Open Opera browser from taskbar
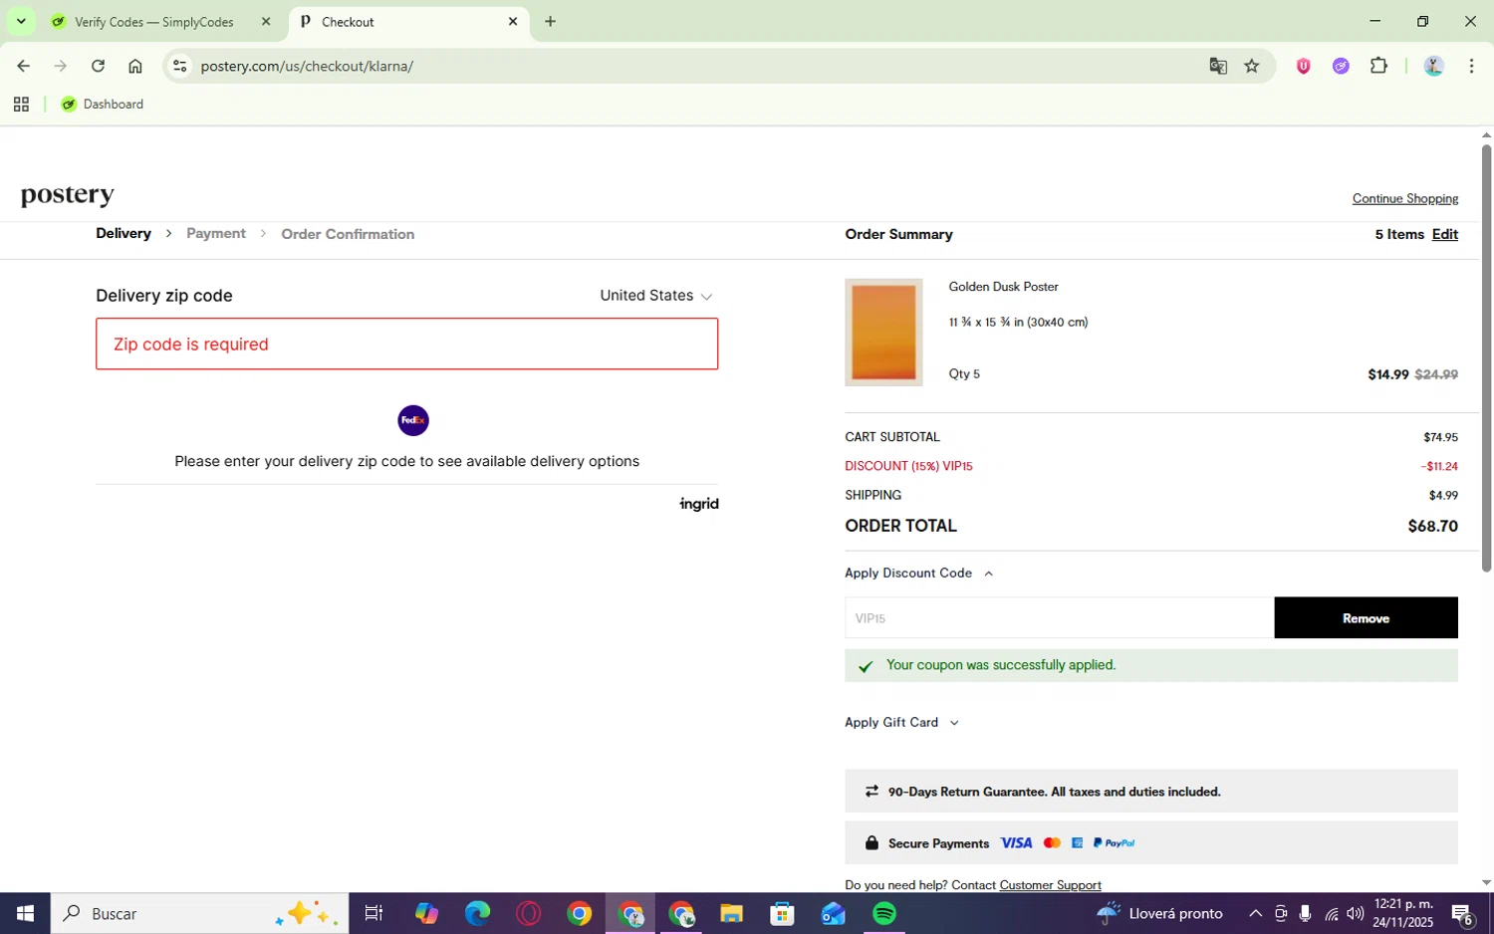The width and height of the screenshot is (1494, 934). click(x=528, y=914)
